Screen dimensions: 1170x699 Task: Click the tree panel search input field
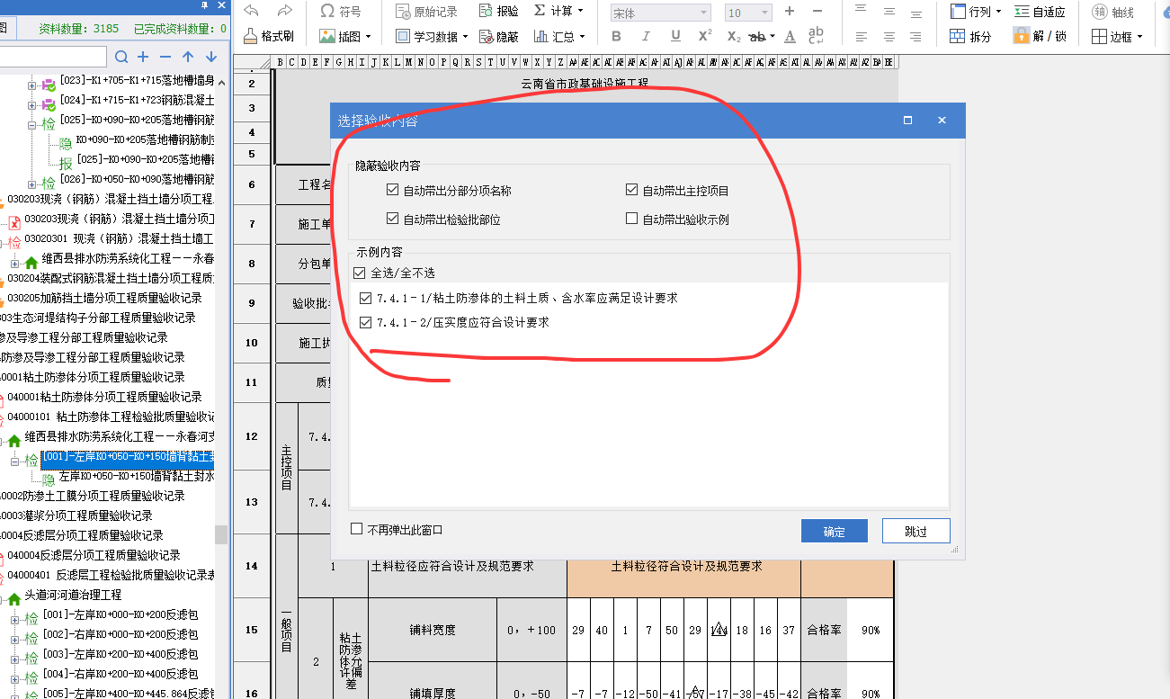54,57
